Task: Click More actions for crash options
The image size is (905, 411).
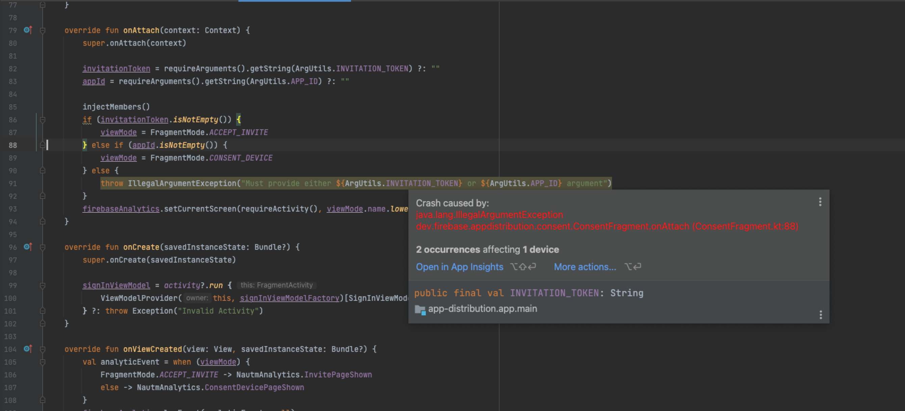Action: coord(585,266)
